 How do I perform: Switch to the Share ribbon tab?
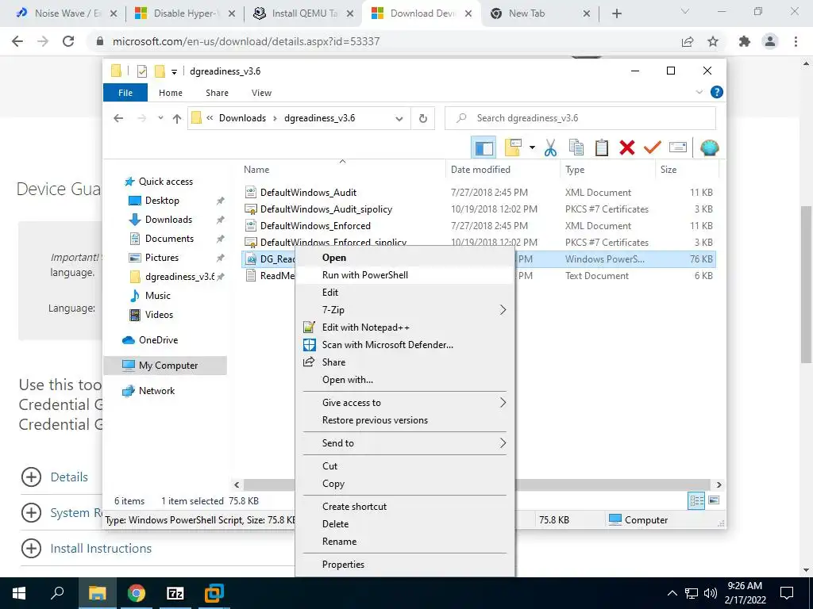click(217, 93)
